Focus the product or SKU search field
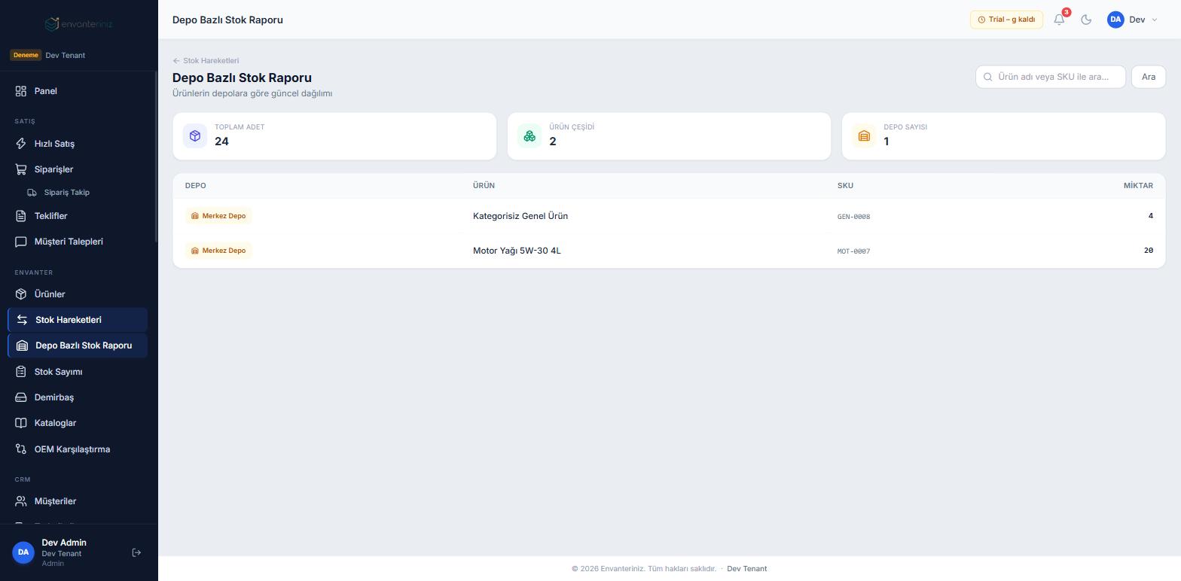 pyautogui.click(x=1051, y=77)
